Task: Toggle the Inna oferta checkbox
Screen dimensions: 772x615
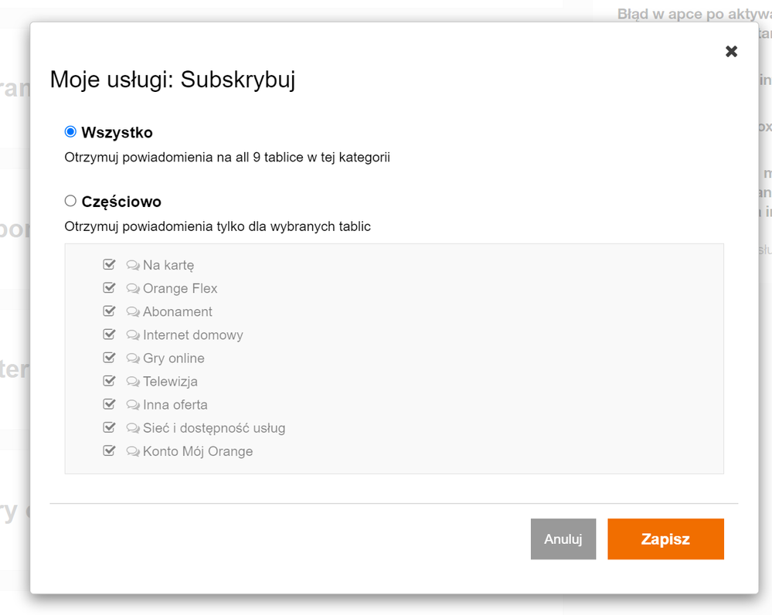Action: click(109, 404)
